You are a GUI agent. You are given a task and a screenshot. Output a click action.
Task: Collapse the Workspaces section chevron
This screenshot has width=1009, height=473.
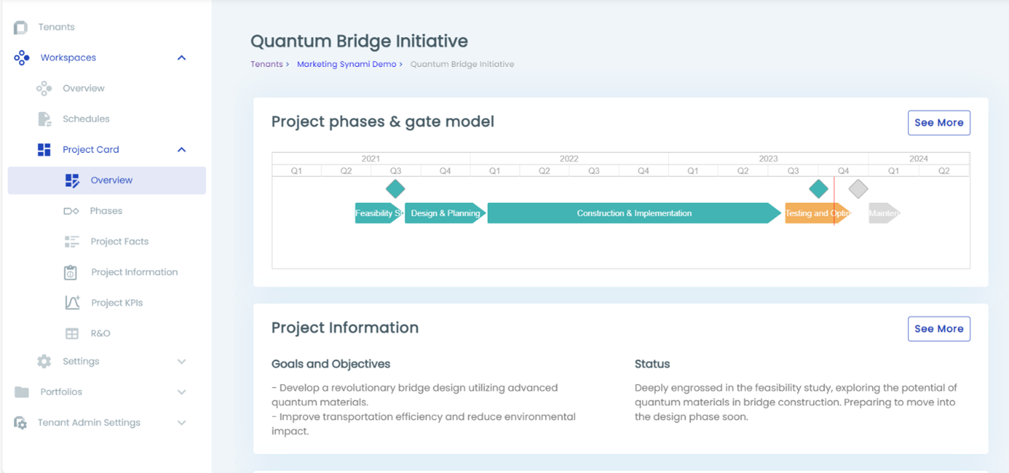click(x=181, y=58)
